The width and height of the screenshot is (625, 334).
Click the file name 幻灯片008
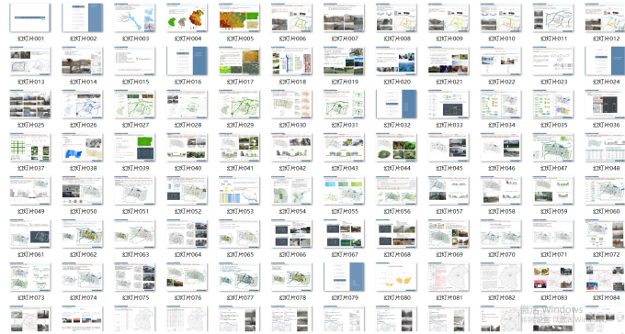[397, 39]
